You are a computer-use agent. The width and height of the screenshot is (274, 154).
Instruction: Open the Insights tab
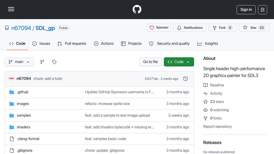coord(207,43)
